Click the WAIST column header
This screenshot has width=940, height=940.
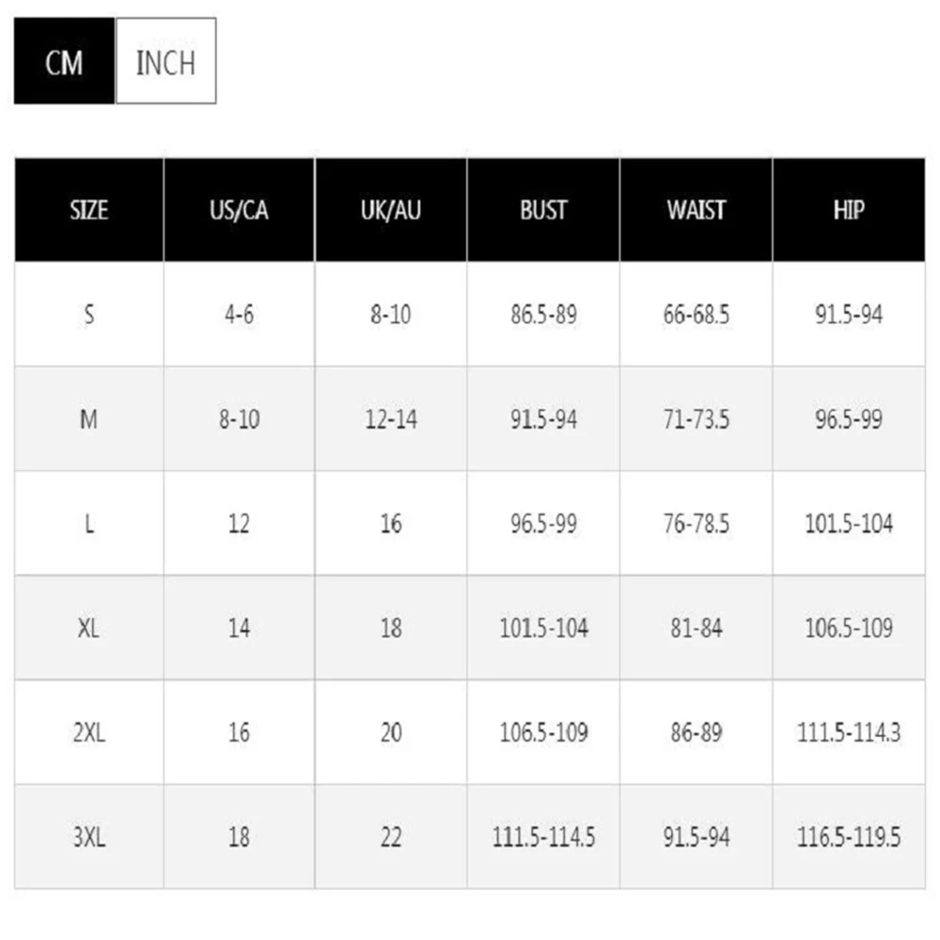tap(696, 210)
